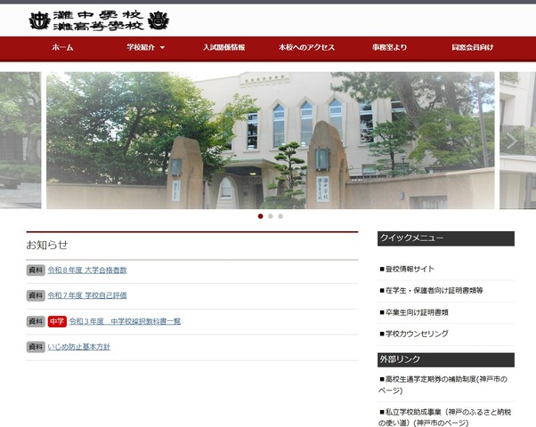Open 私立学校助成事業 external link
The height and width of the screenshot is (427, 536).
(444, 417)
